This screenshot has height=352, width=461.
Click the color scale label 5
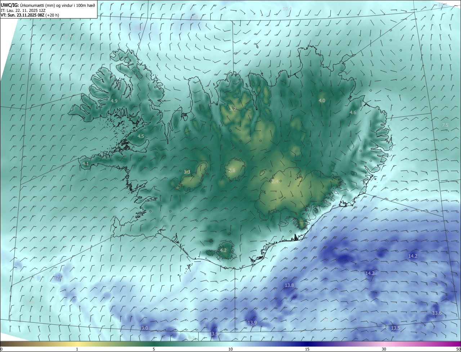[x=154, y=349]
